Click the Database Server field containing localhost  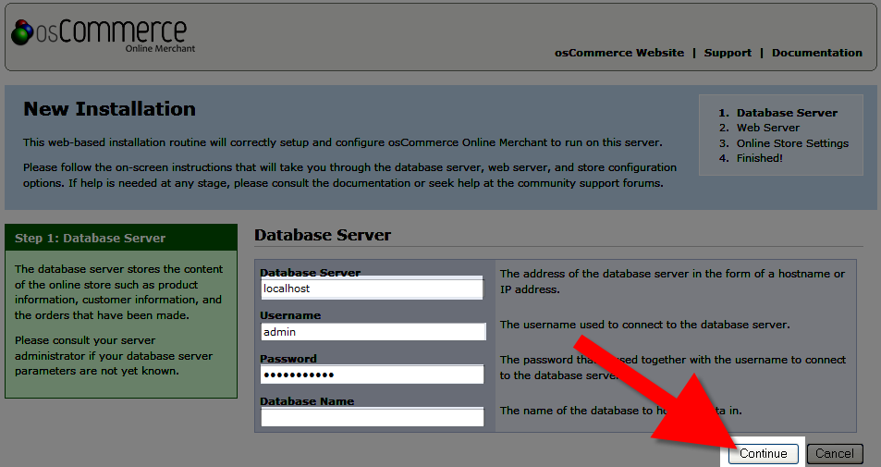pyautogui.click(x=372, y=289)
